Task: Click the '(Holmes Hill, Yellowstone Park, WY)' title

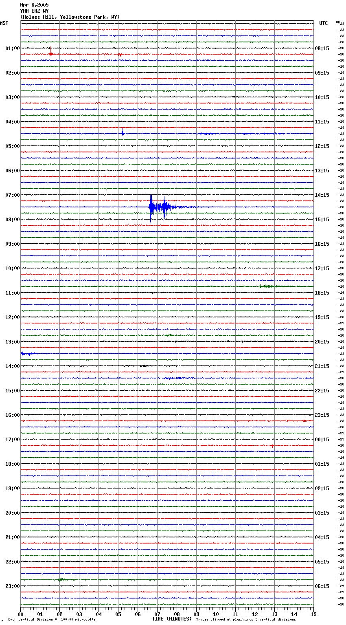Action: tap(70, 17)
